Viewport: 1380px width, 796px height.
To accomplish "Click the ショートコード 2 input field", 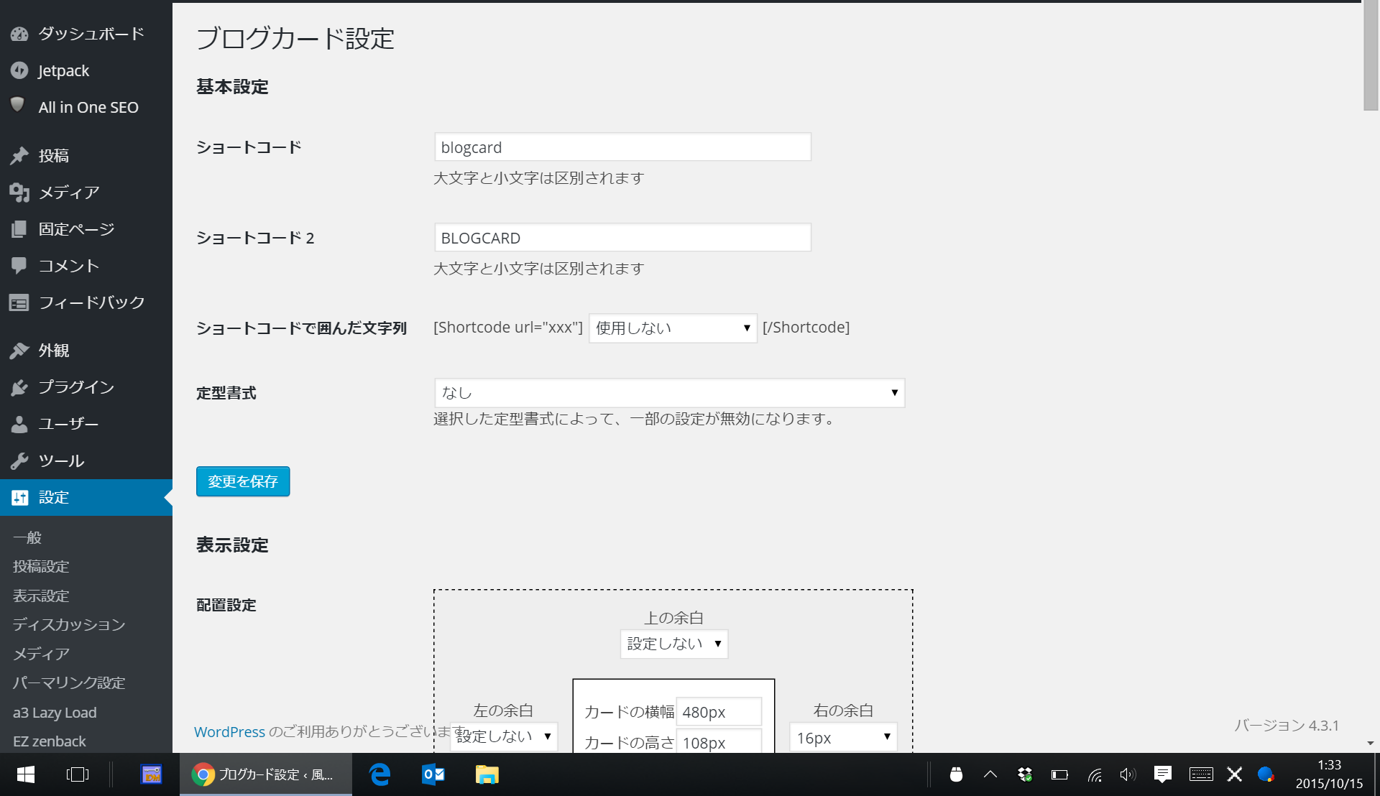I will pyautogui.click(x=622, y=238).
